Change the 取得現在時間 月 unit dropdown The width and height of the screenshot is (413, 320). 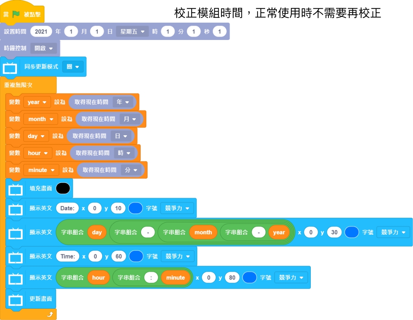(130, 119)
